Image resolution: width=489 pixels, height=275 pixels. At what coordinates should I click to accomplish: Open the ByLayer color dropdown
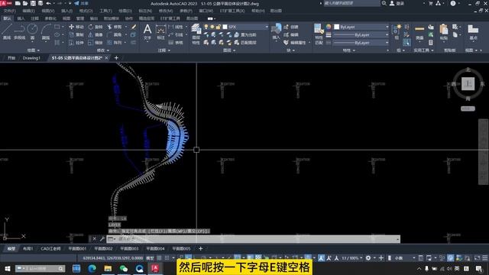pyautogui.click(x=387, y=27)
